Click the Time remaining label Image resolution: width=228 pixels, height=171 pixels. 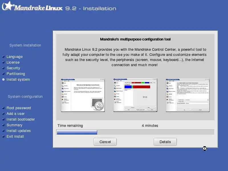70,126
